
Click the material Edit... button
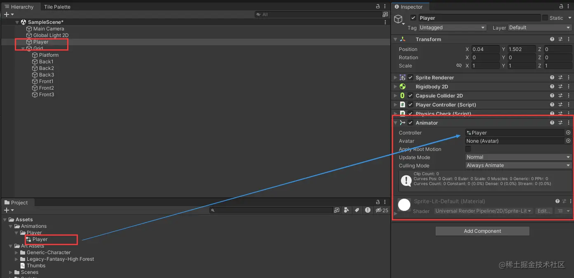[544, 211]
